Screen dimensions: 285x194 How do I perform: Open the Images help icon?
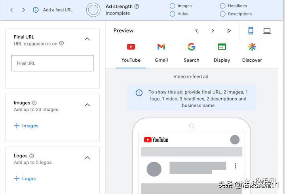(34, 103)
